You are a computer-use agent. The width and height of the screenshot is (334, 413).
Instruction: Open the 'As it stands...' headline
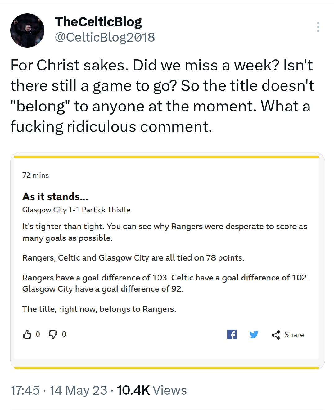pyautogui.click(x=55, y=197)
